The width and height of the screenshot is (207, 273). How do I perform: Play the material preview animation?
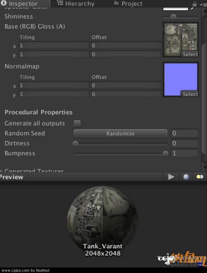(171, 177)
